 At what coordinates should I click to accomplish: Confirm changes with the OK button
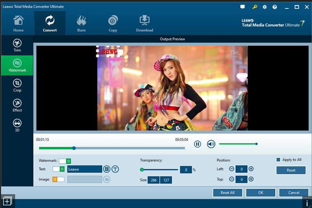click(260, 192)
